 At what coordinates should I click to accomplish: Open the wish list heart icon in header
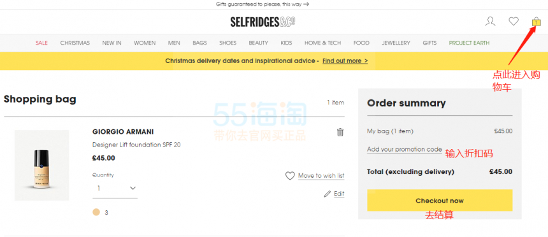514,22
